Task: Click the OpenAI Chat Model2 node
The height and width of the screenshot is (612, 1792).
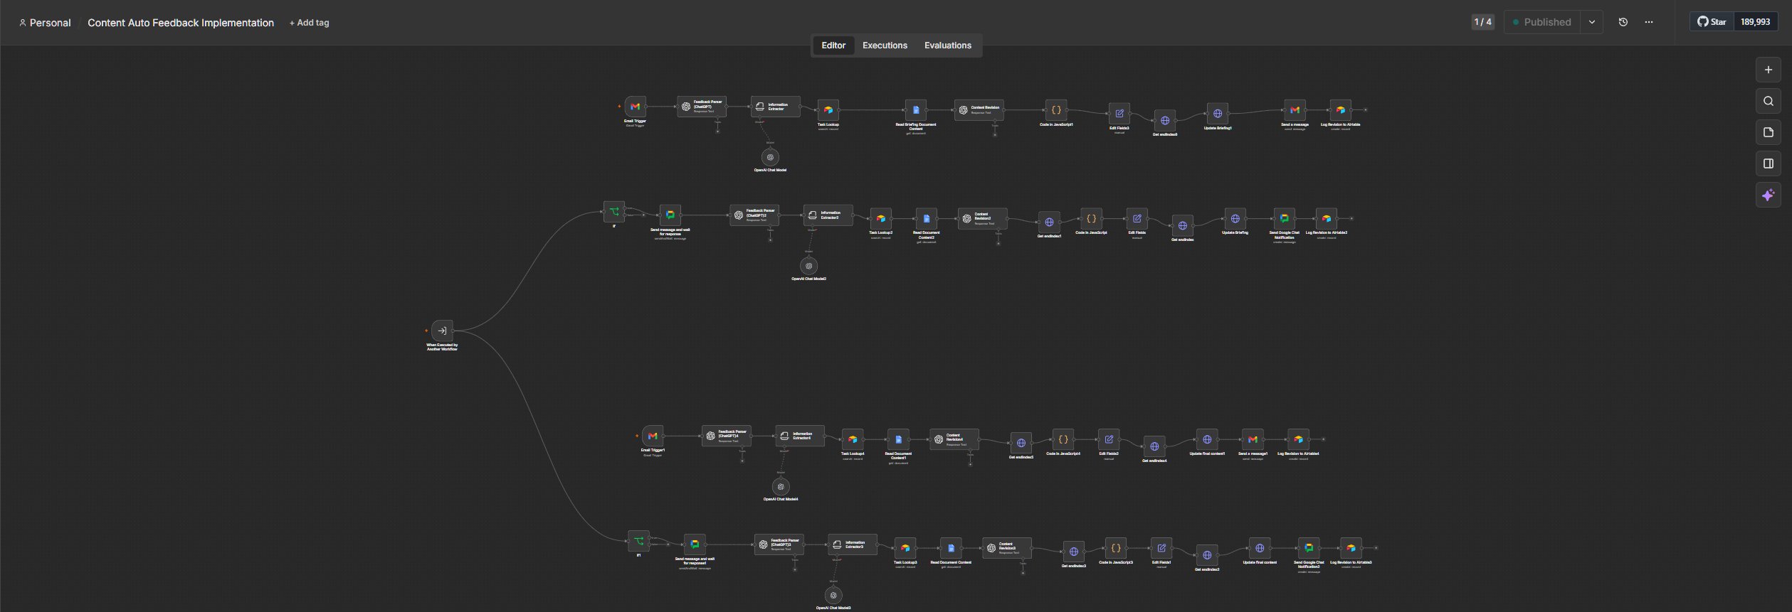Action: (808, 266)
